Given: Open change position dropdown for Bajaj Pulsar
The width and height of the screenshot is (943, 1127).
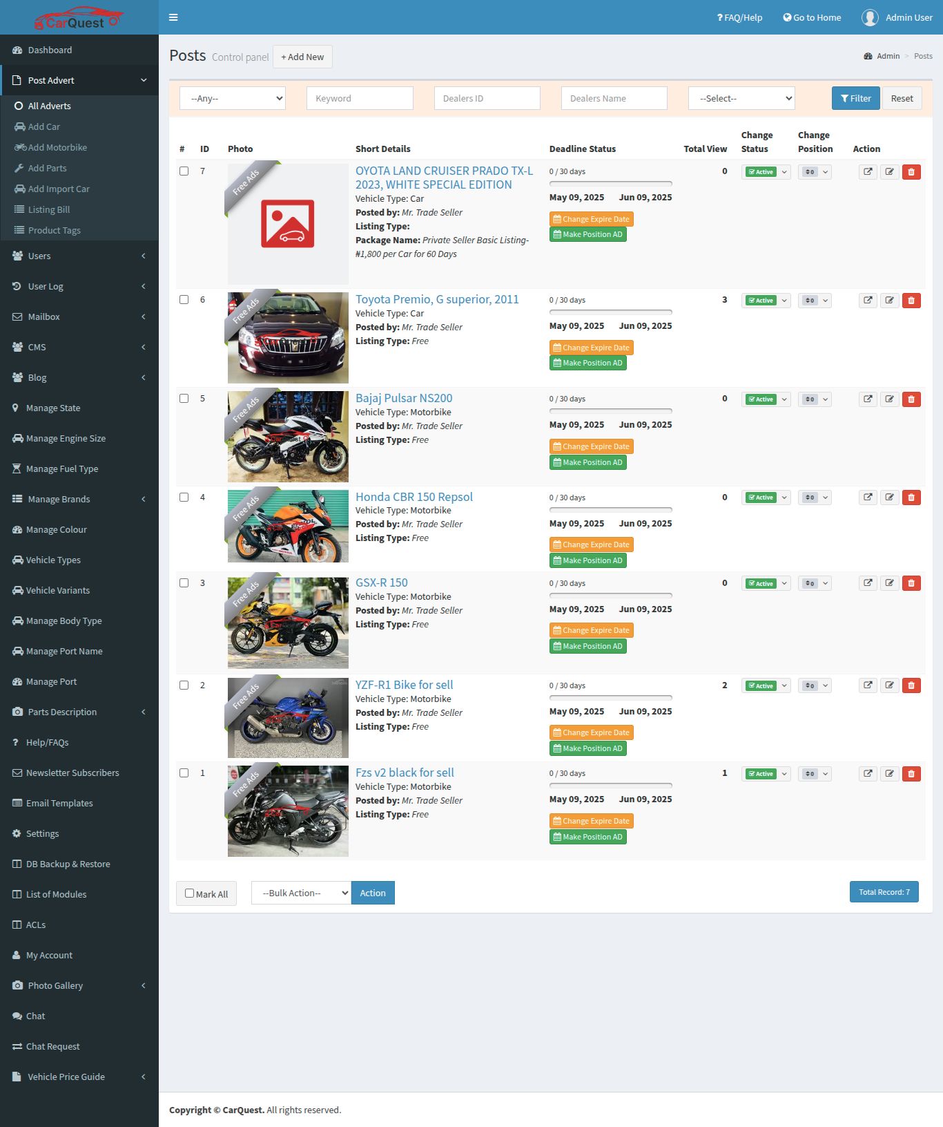Looking at the screenshot, I should [x=815, y=399].
